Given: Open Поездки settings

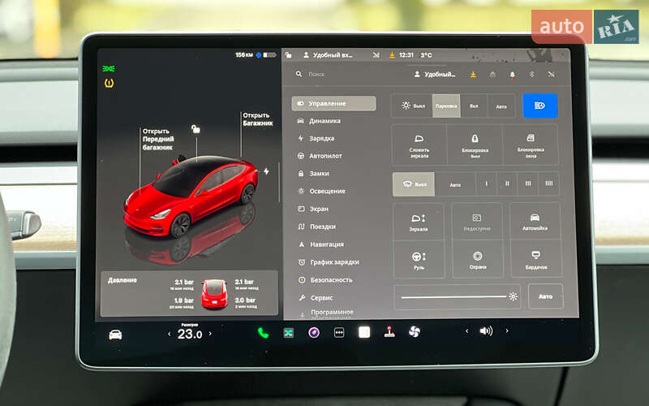Looking at the screenshot, I should point(317,227).
